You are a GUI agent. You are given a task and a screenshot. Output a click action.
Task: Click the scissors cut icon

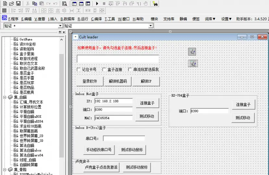(28, 4)
